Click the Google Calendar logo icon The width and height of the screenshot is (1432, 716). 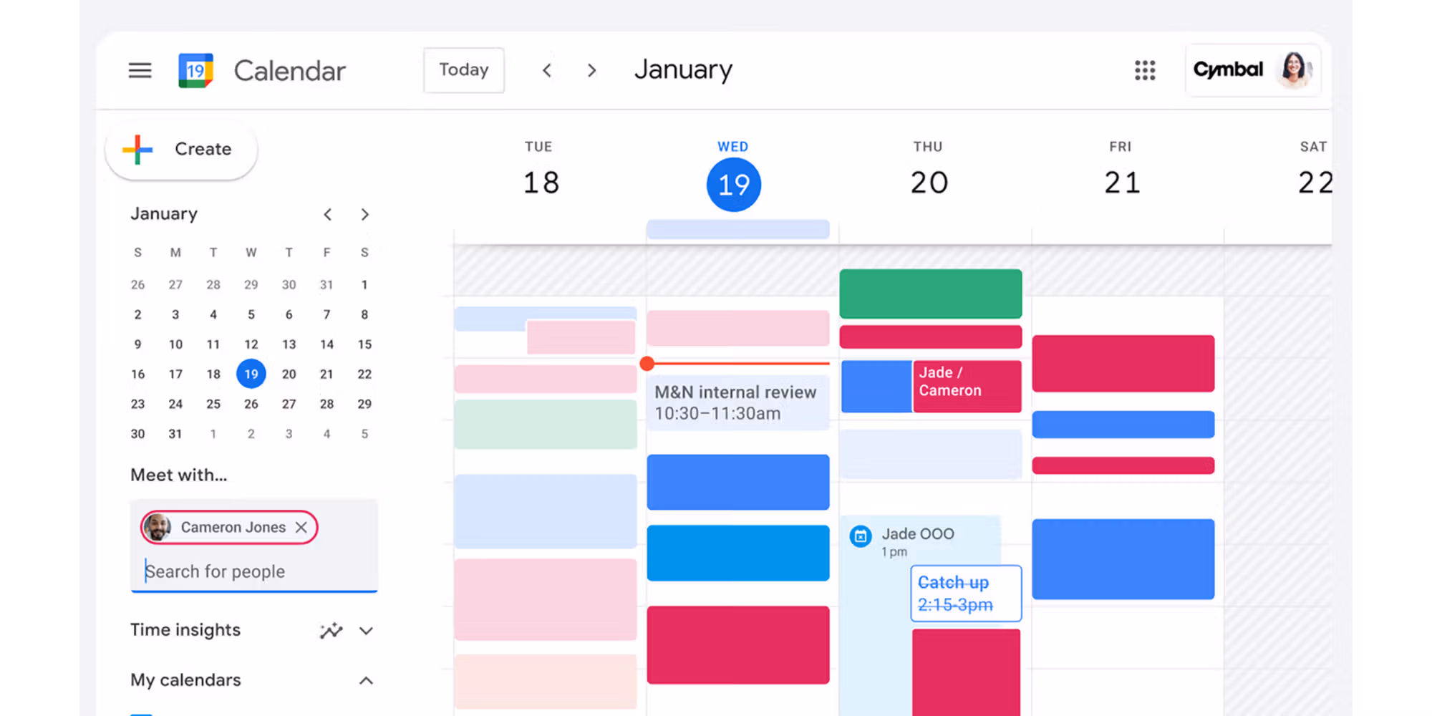pyautogui.click(x=195, y=70)
